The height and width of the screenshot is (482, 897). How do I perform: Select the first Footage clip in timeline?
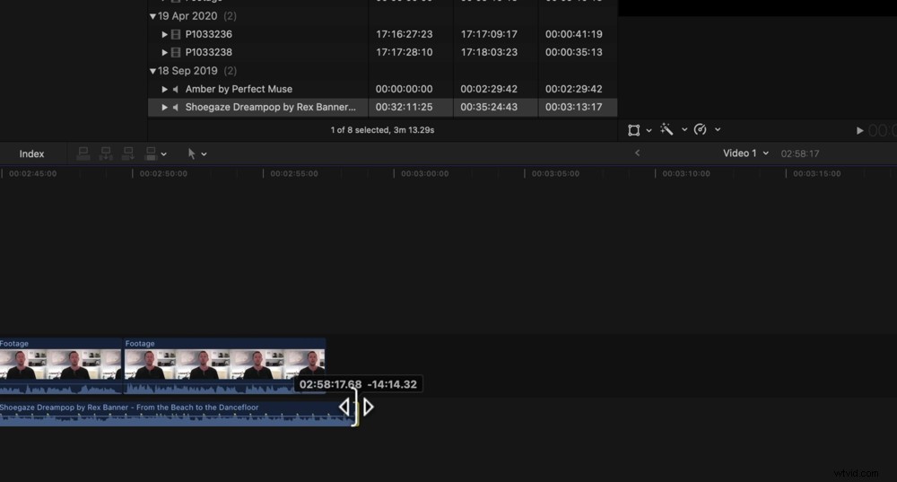[61, 366]
